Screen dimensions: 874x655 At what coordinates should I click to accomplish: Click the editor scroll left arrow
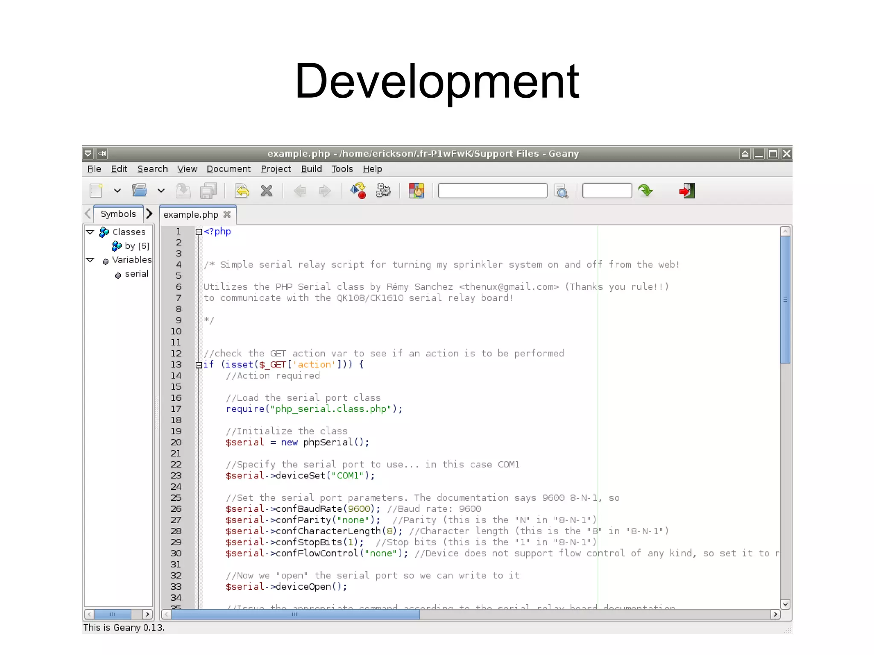point(166,614)
